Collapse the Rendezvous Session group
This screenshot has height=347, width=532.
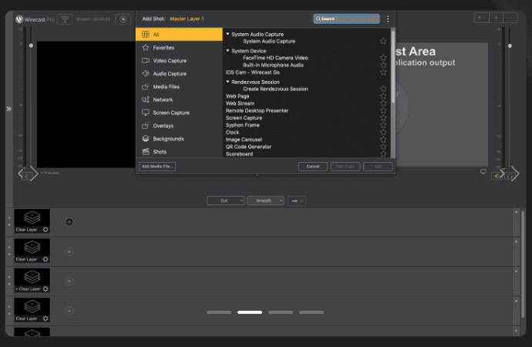click(x=227, y=82)
